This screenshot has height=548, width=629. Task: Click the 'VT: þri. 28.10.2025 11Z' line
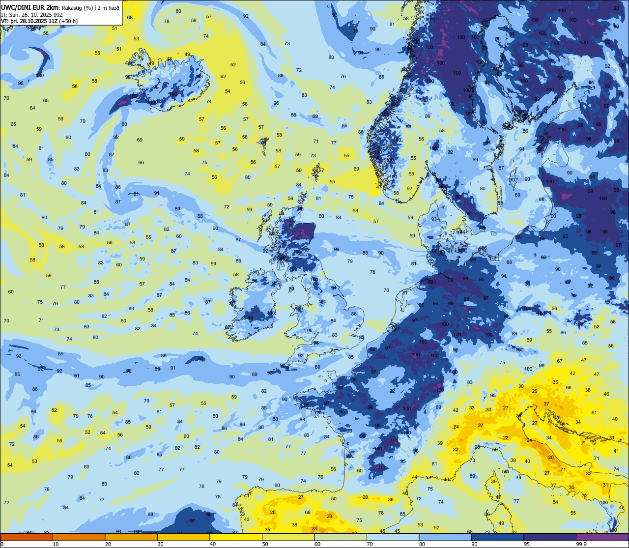point(29,21)
